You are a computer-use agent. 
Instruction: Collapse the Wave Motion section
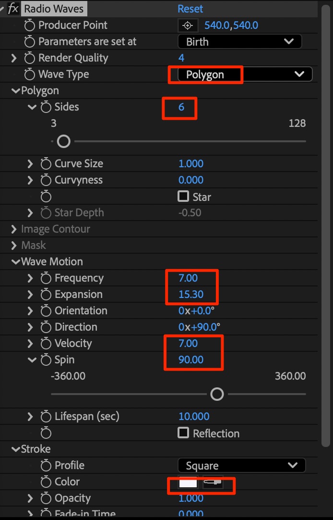pos(16,262)
